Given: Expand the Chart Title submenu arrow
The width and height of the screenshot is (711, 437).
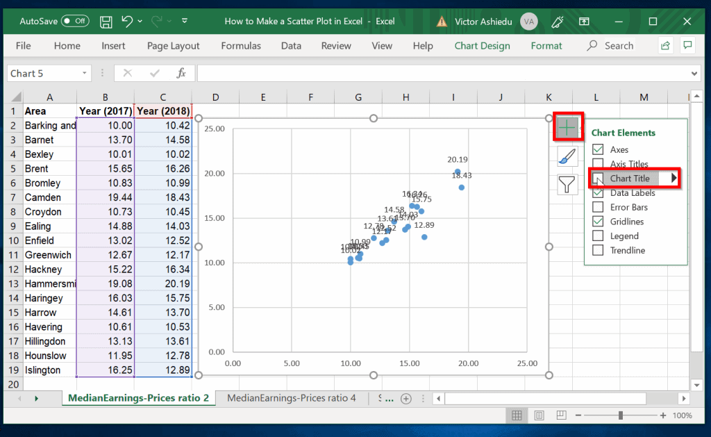Looking at the screenshot, I should click(x=672, y=178).
